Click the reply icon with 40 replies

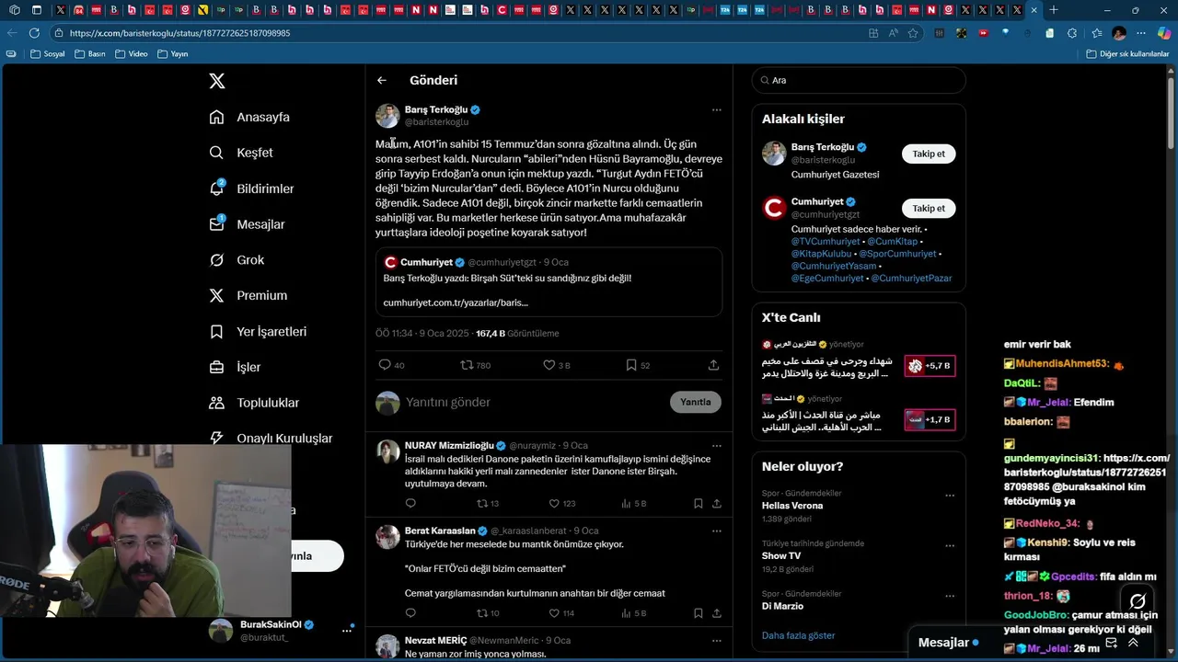[x=385, y=365]
